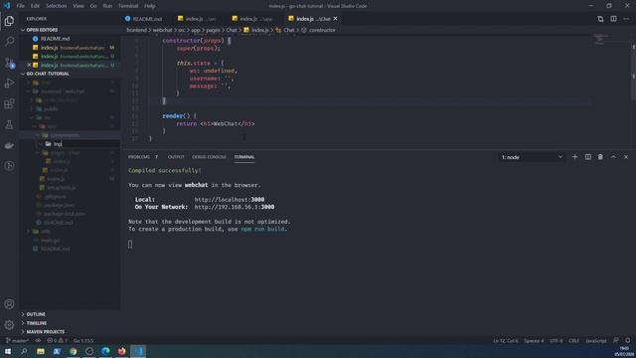Click 'UTF-8' encoding in status bar

tap(556, 340)
